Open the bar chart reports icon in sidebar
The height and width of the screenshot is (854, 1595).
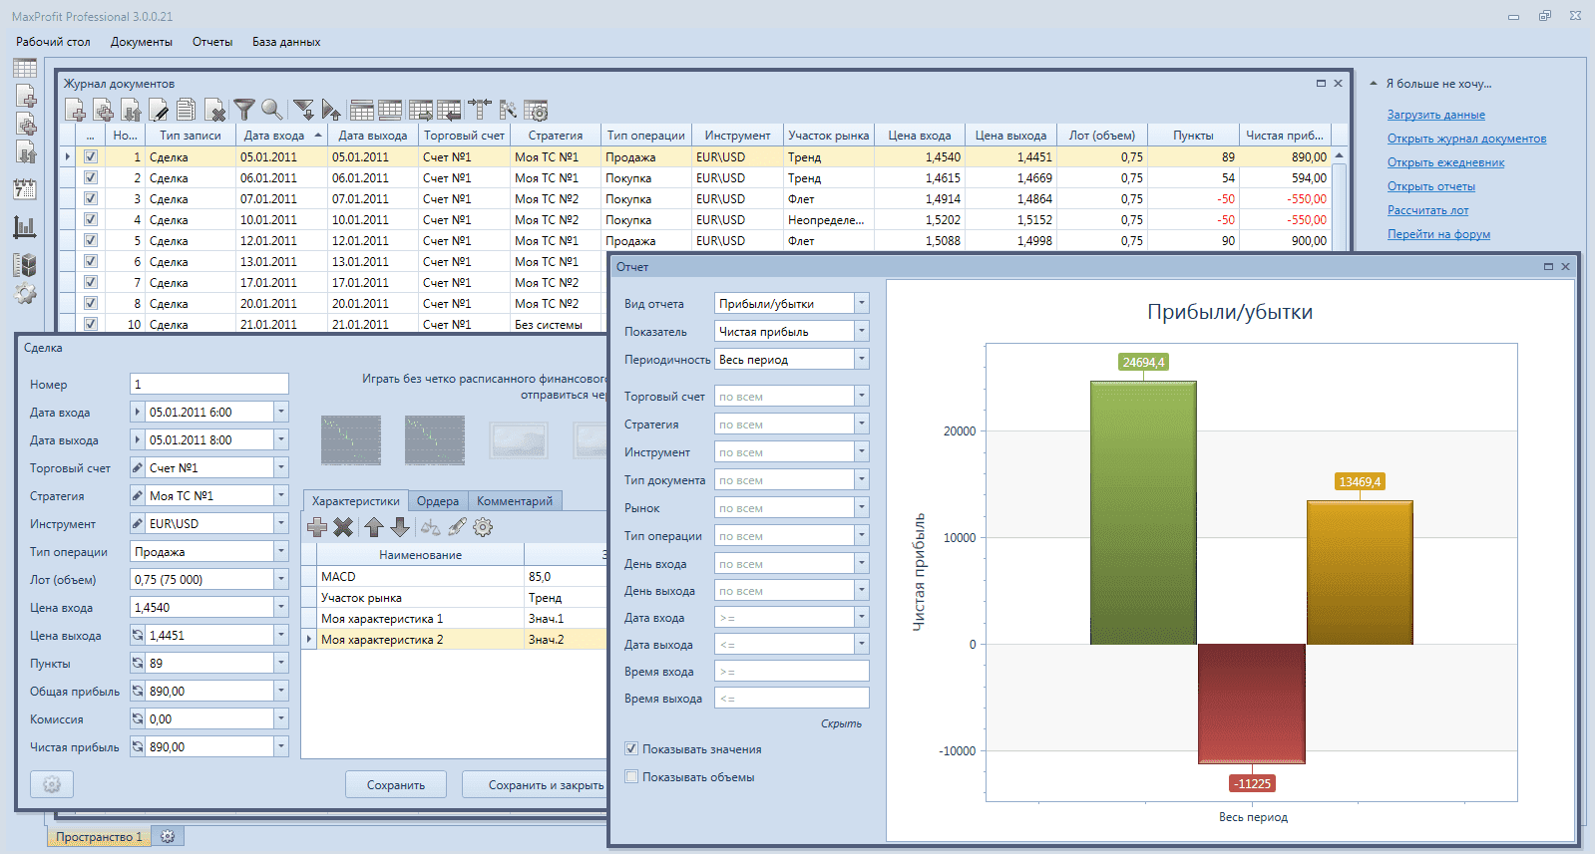point(25,227)
